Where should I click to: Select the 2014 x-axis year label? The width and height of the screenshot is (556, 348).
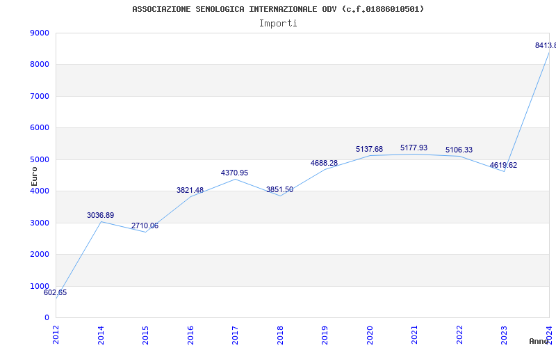pos(101,335)
